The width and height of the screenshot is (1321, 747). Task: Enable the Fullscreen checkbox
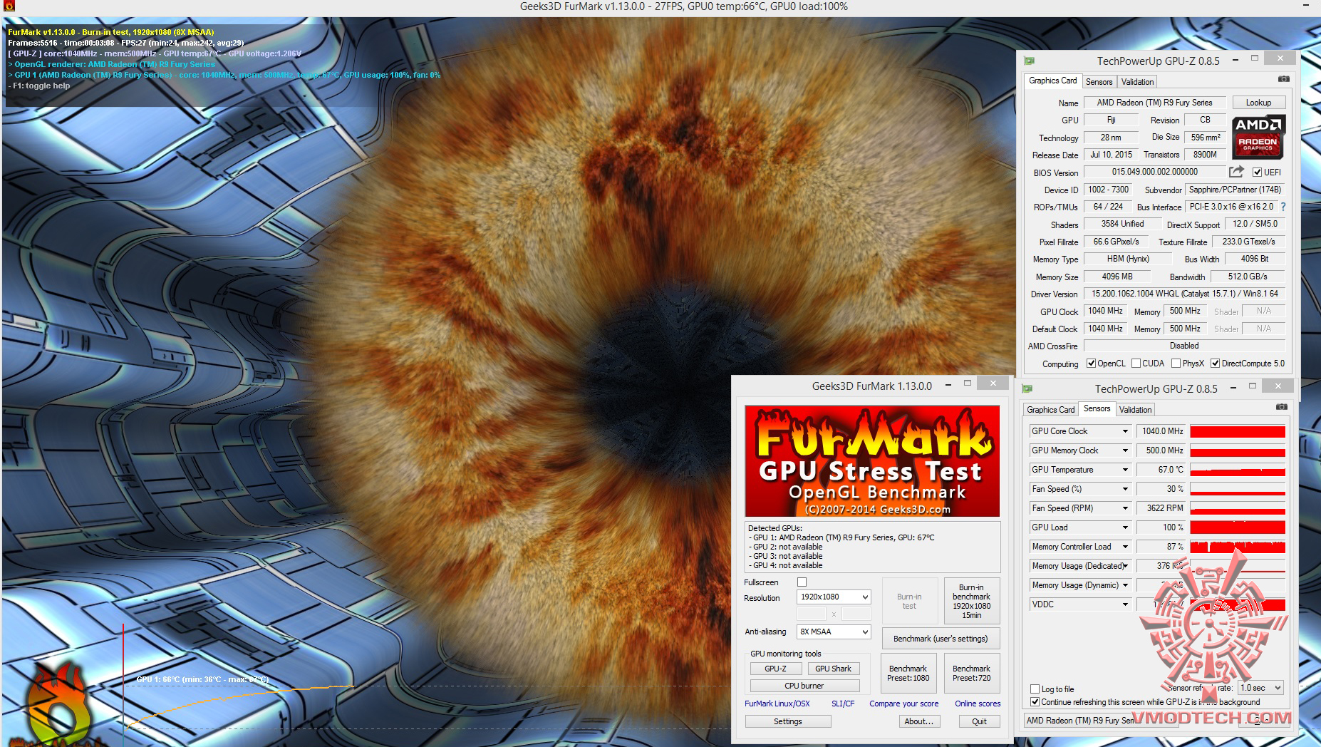point(802,582)
